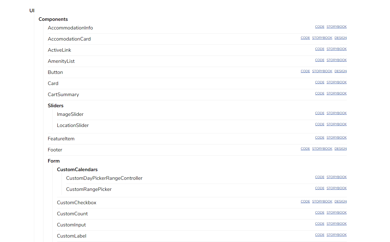This screenshot has width=390, height=242.
Task: Open AmenityList in STORYBOOK
Action: point(337,60)
